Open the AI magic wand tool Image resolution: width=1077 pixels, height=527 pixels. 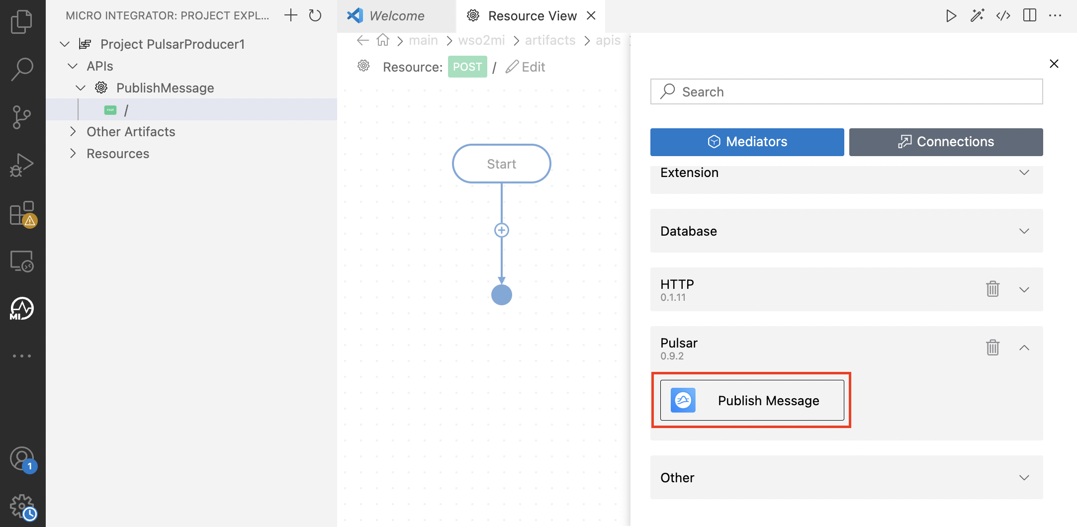click(x=977, y=16)
